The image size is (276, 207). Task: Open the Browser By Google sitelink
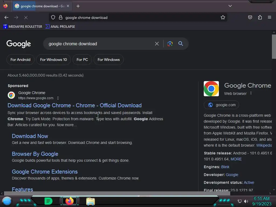point(35,154)
